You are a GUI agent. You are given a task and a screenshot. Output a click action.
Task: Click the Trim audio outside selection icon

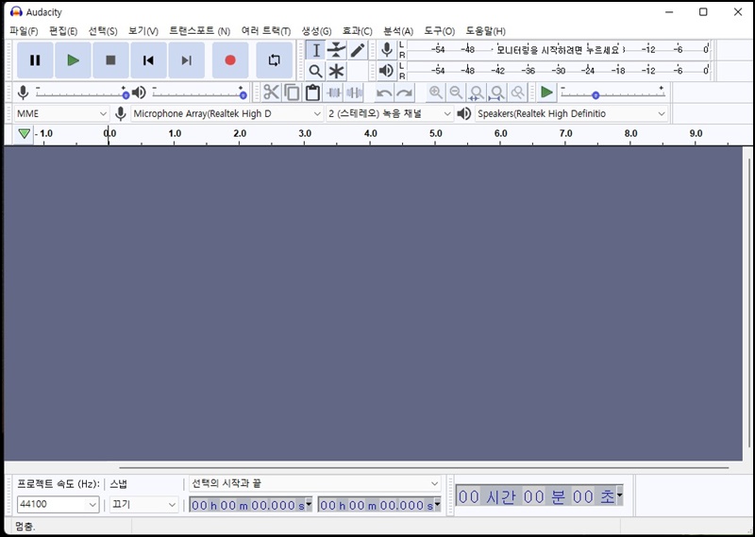(334, 92)
